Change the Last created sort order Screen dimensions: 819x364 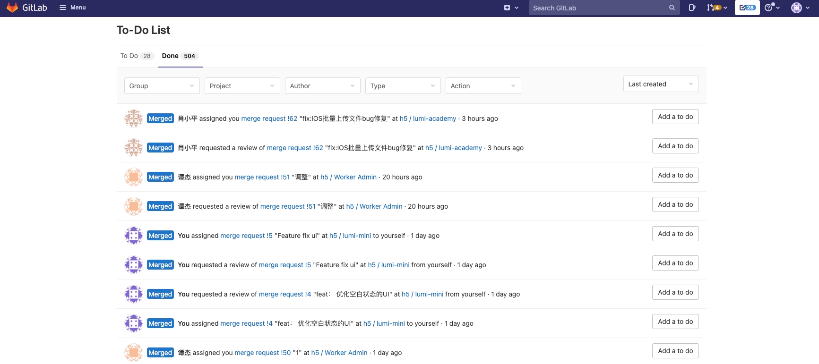pyautogui.click(x=660, y=84)
